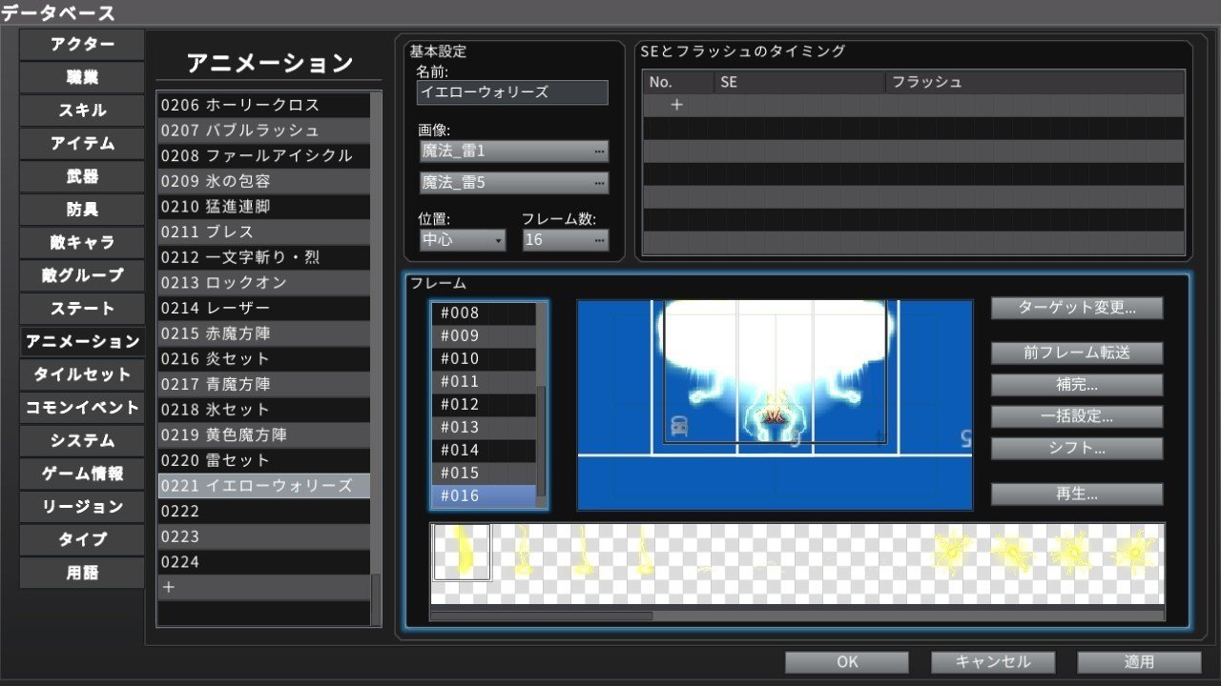Open the タイルセット tab
Viewport: 1221px width, 686px height.
82,374
